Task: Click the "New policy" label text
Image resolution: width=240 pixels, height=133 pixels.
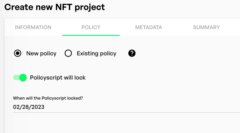Action: (x=41, y=53)
